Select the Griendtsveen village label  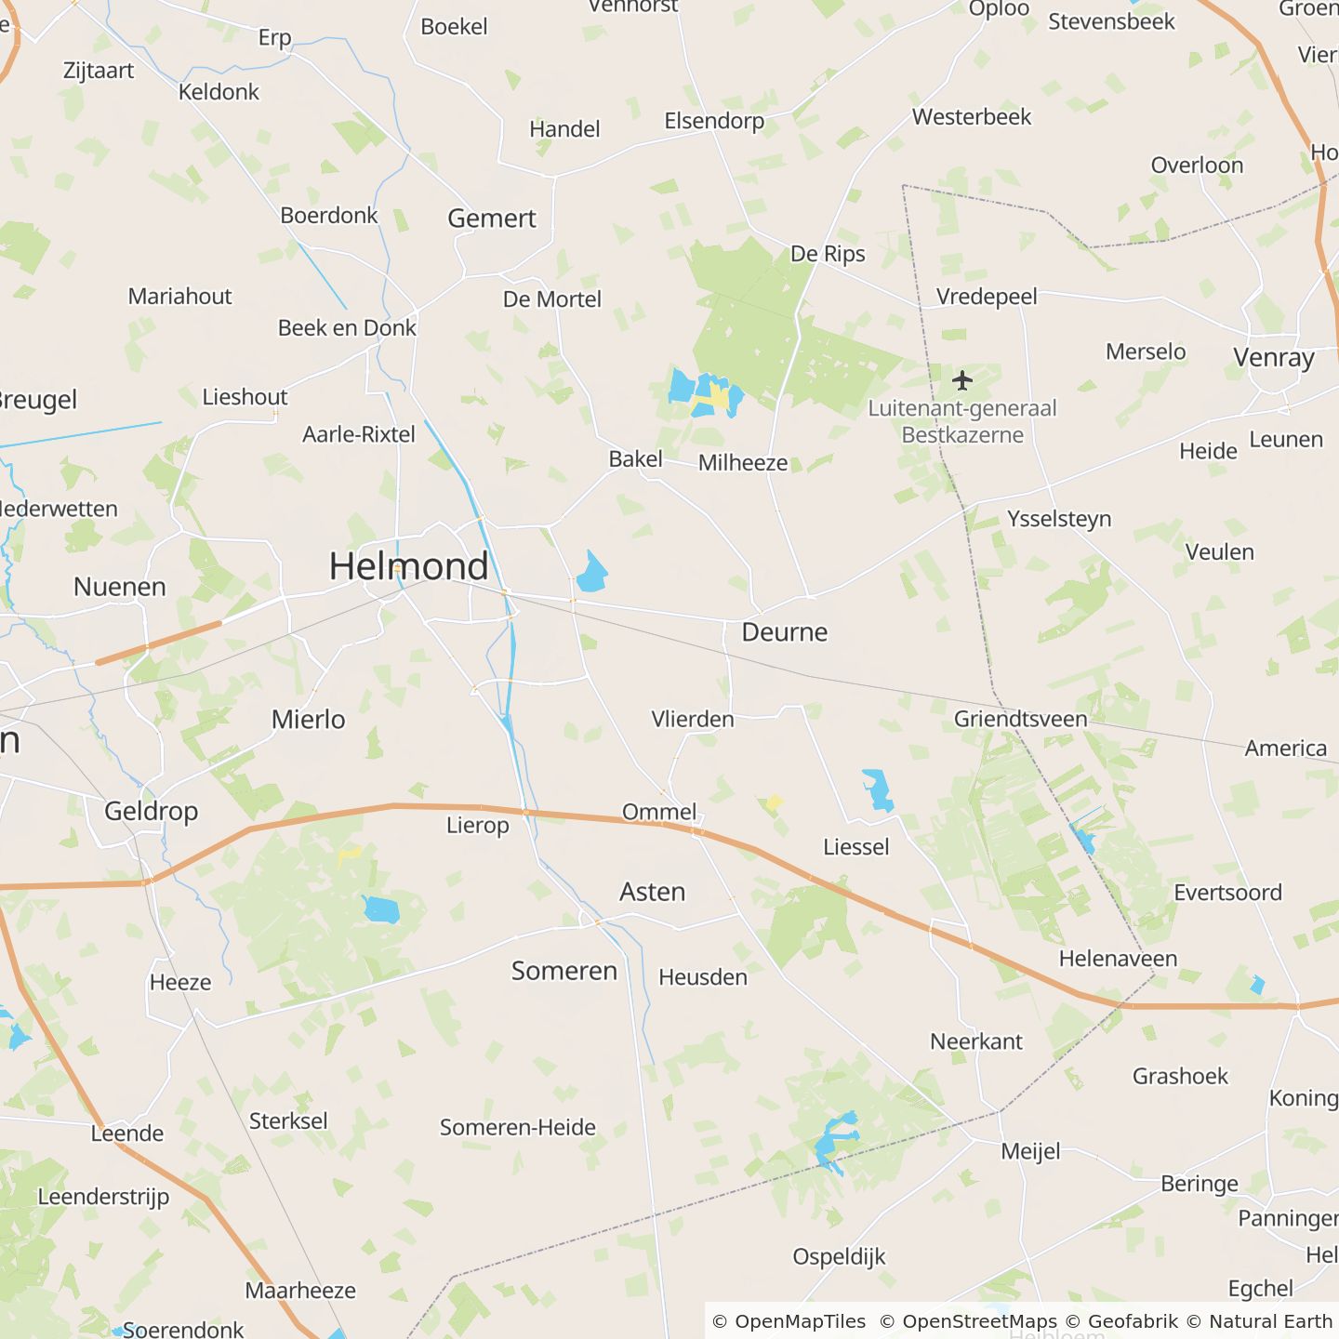(x=1021, y=719)
